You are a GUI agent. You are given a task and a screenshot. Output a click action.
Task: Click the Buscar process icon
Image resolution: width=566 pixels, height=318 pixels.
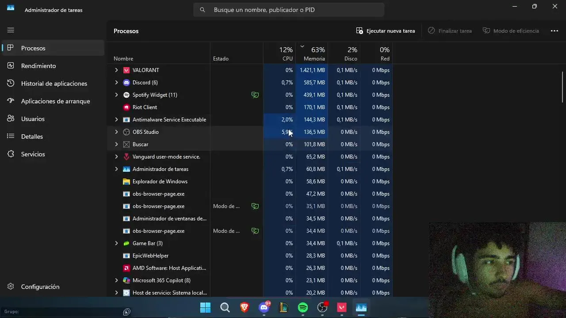[x=126, y=144]
